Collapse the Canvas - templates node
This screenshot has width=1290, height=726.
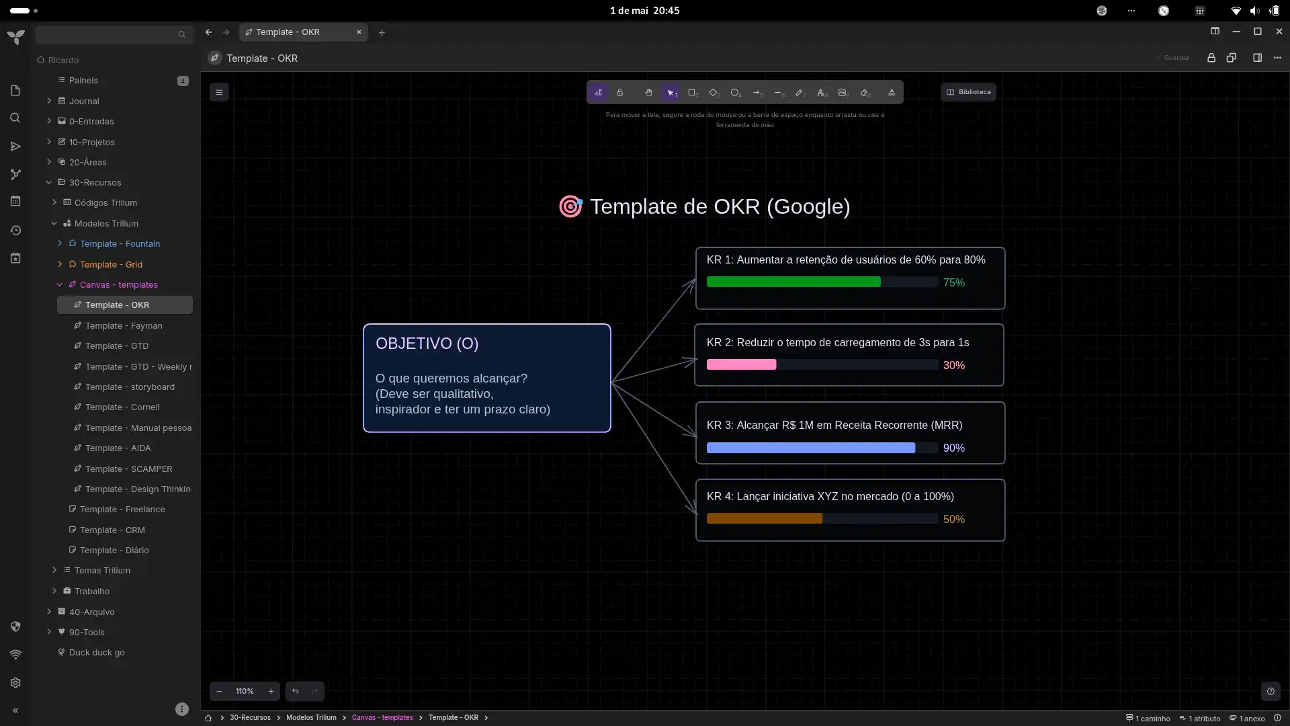click(60, 284)
